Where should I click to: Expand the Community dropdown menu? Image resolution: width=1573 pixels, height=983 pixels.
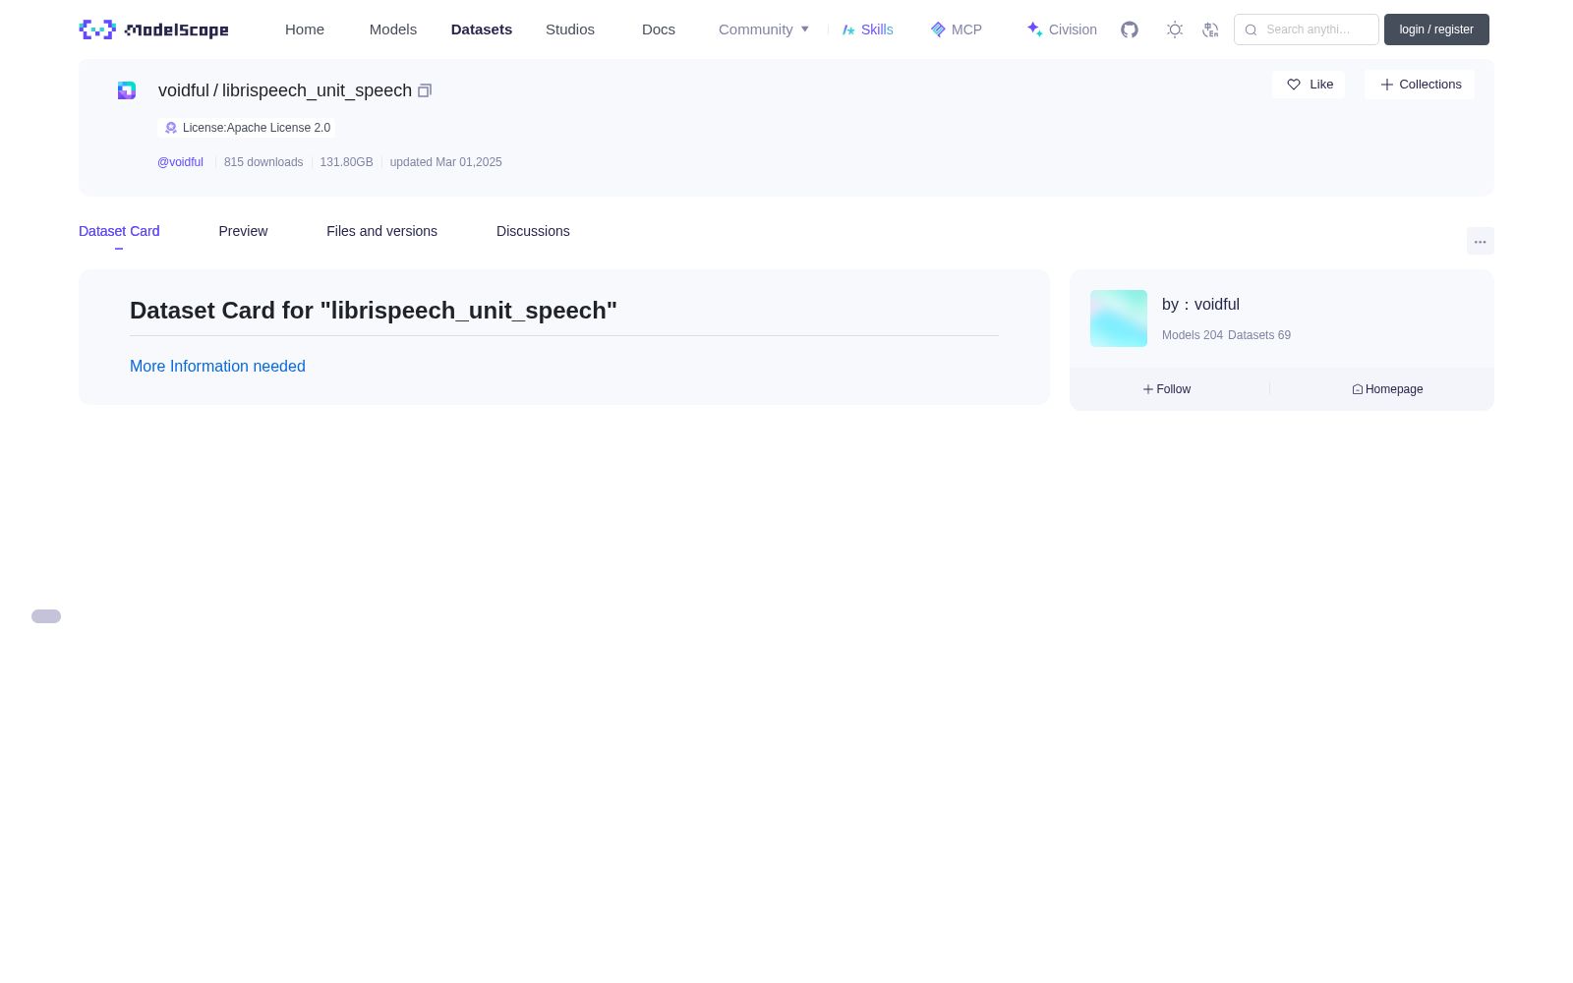point(764,29)
